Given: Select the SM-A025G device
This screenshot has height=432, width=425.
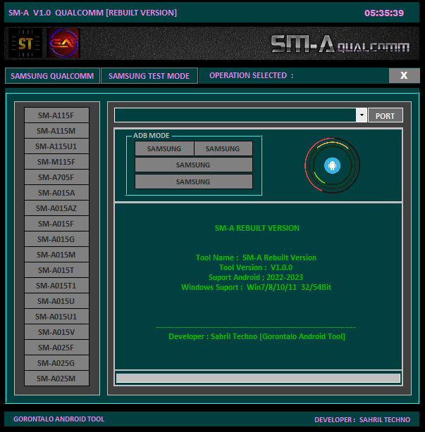Looking at the screenshot, I should (56, 363).
